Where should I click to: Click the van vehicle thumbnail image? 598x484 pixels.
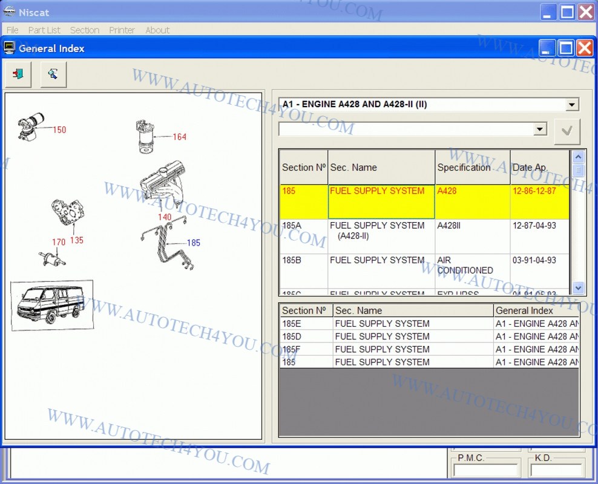click(51, 304)
